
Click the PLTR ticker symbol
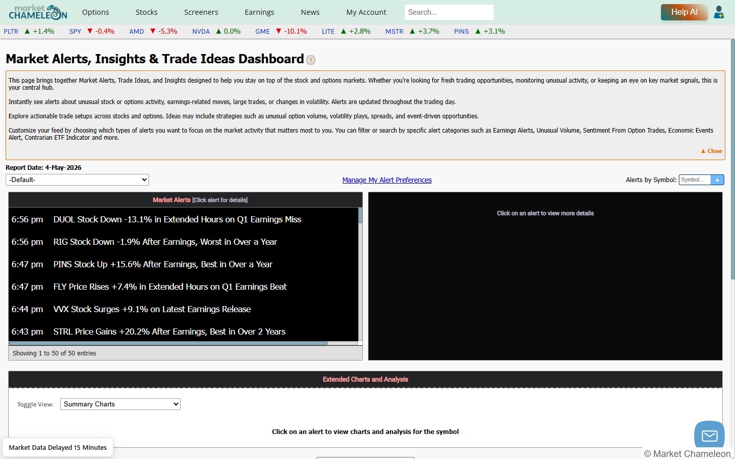click(x=11, y=31)
